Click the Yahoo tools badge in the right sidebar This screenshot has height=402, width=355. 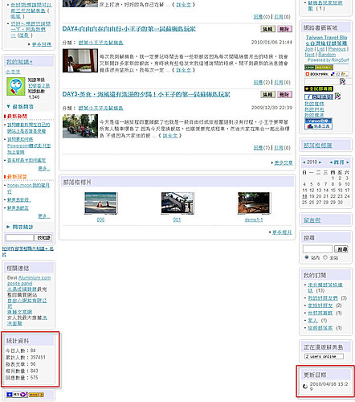[x=318, y=124]
